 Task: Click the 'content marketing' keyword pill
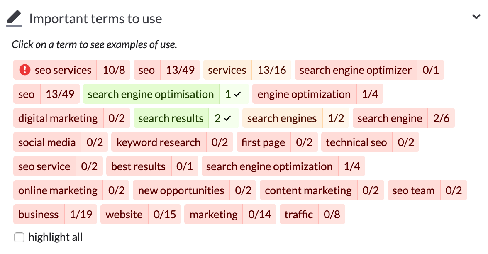coord(308,190)
